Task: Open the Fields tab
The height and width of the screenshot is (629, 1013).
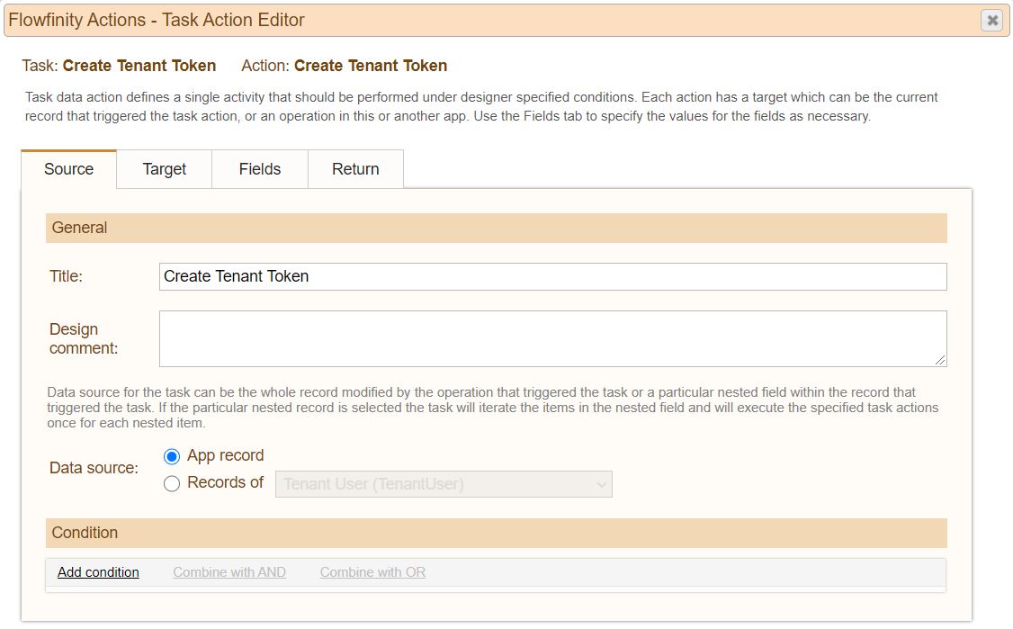Action: tap(260, 169)
